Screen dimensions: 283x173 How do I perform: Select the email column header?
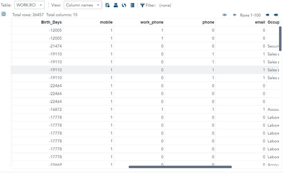(260, 22)
